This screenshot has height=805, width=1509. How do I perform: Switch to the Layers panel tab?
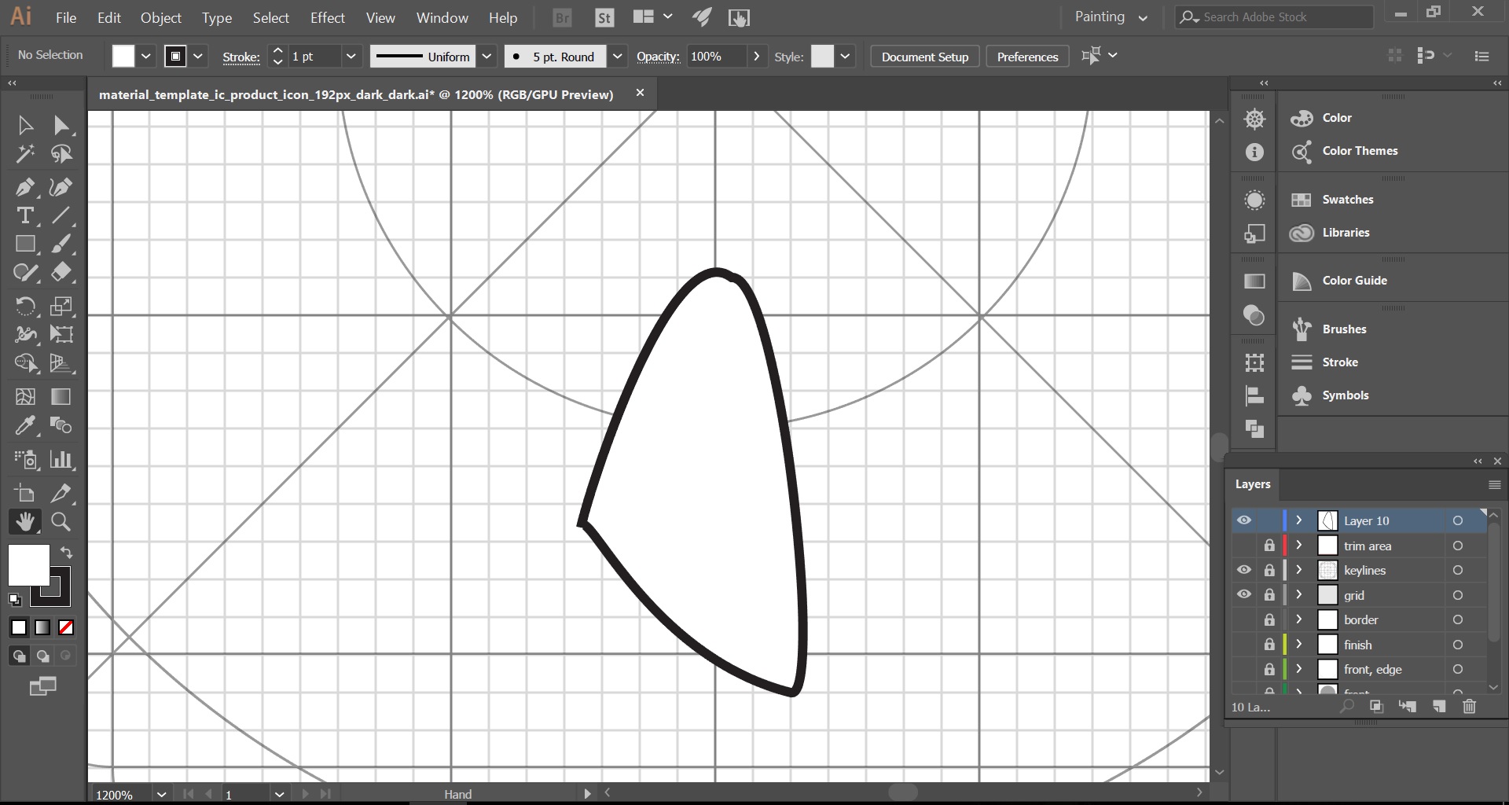(x=1253, y=484)
